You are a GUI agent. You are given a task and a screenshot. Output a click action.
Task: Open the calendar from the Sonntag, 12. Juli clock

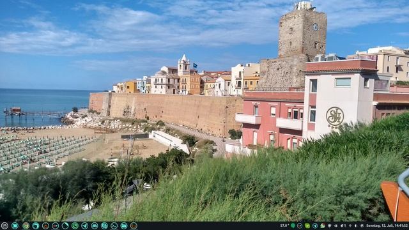(387, 226)
